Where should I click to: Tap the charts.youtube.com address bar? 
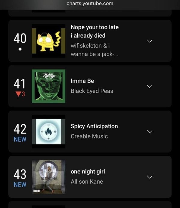point(90,4)
